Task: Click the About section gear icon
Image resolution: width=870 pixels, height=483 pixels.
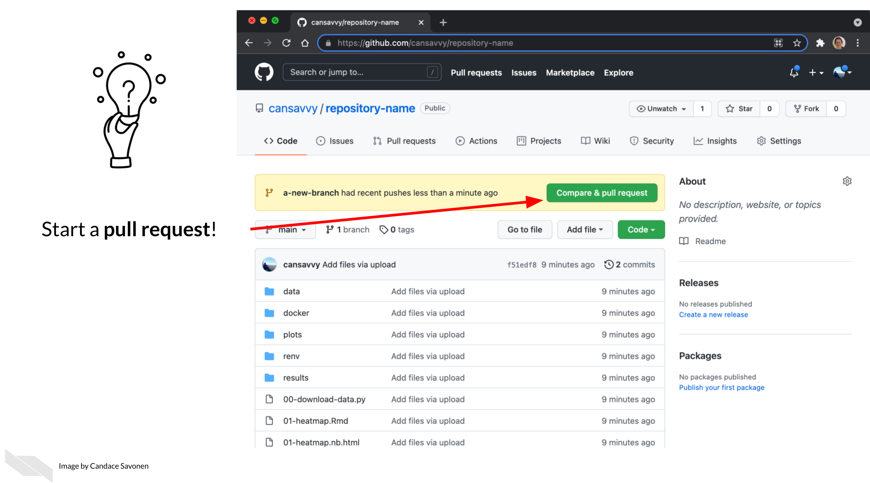Action: (847, 181)
